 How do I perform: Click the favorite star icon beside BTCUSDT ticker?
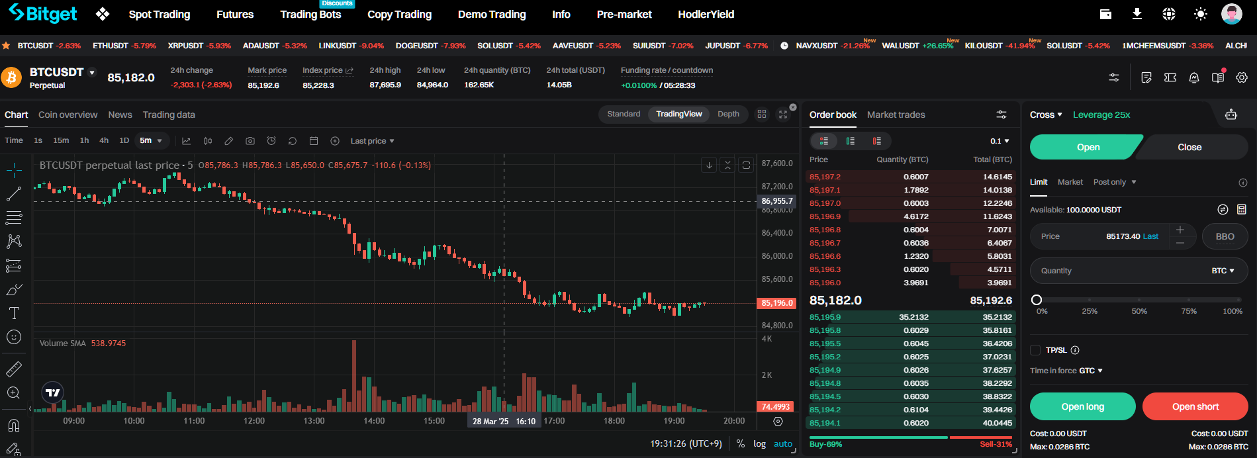[6, 46]
